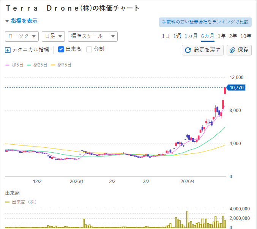Click the 移25日 legend item
The image size is (257, 229).
coord(37,65)
